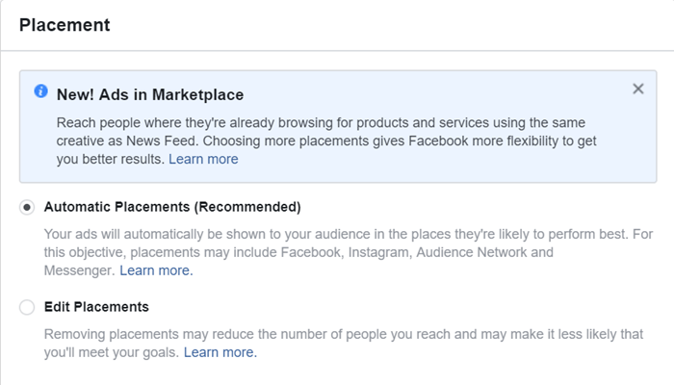The image size is (674, 385).
Task: Click the 'Placement' section heading
Action: (65, 25)
